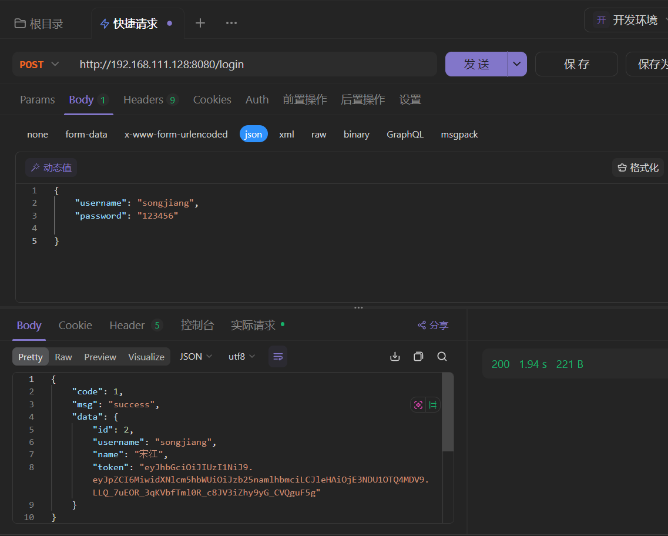Screen dimensions: 668x536
Task: Open the tab overflow three-dots menu
Action: pyautogui.click(x=231, y=23)
